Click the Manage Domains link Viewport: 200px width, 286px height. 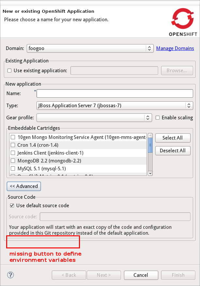pos(175,48)
